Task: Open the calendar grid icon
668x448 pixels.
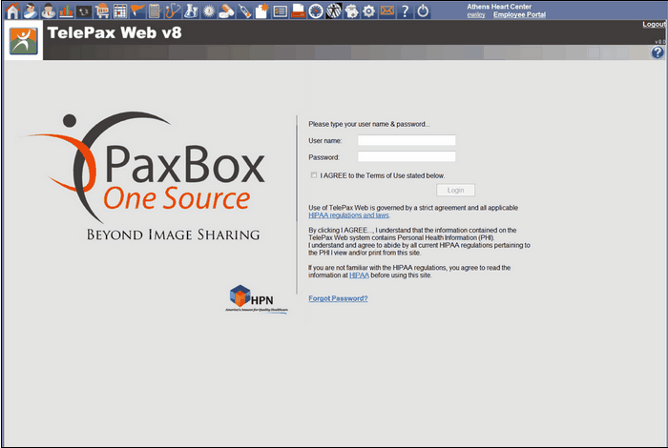Action: point(120,10)
